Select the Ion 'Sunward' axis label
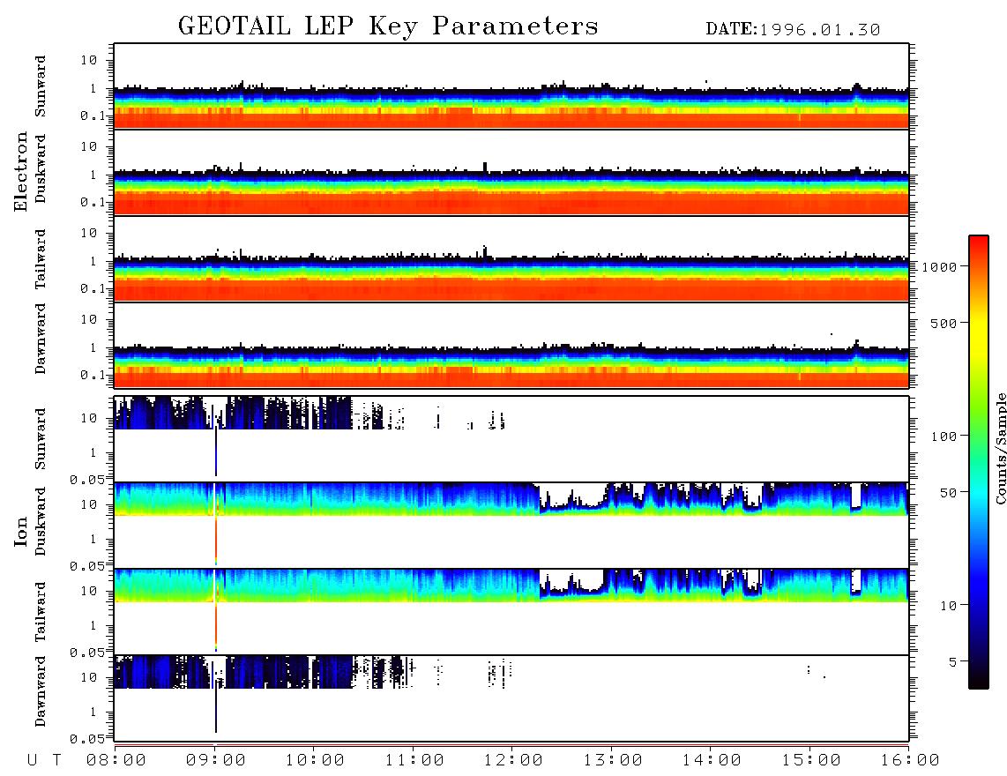This screenshot has height=776, width=1007. [41, 439]
